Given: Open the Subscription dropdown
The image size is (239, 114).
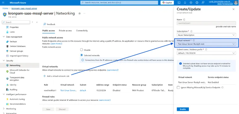Looking at the screenshot, I should [x=206, y=35].
